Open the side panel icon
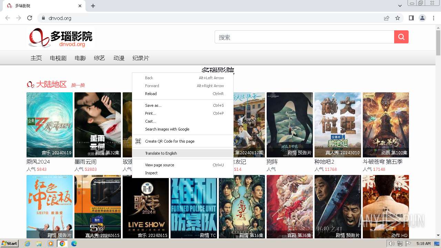The width and height of the screenshot is (441, 248). coord(411,18)
